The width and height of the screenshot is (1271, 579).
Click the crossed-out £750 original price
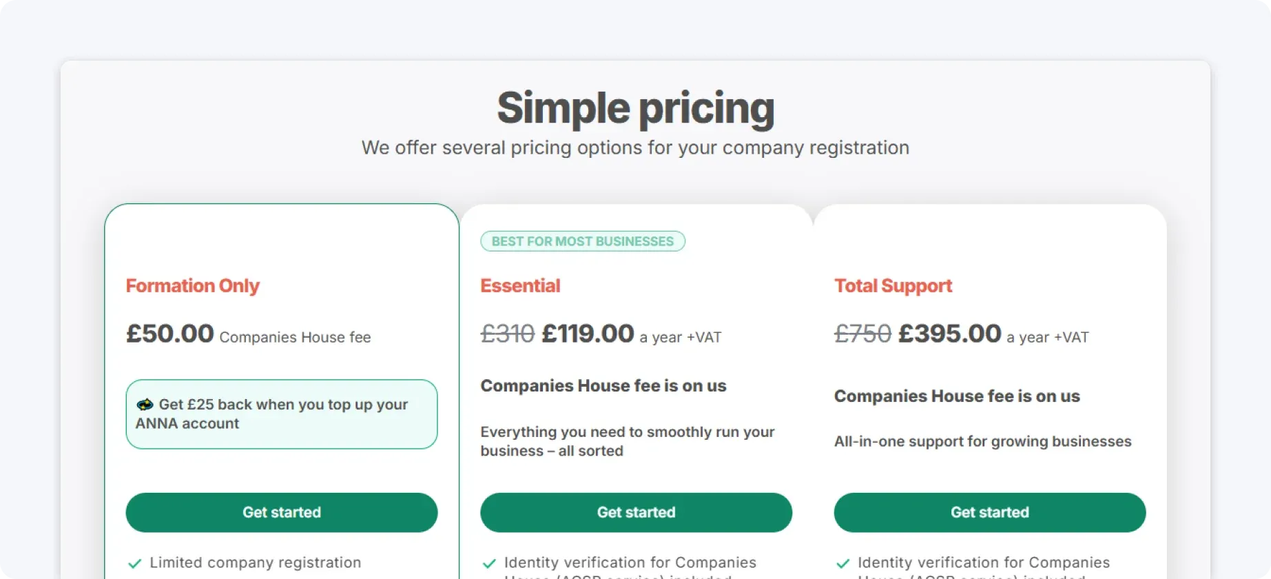tap(862, 334)
